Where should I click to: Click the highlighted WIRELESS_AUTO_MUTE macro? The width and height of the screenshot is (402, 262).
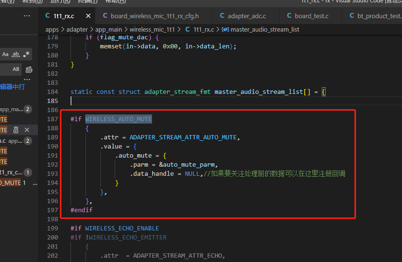point(118,119)
